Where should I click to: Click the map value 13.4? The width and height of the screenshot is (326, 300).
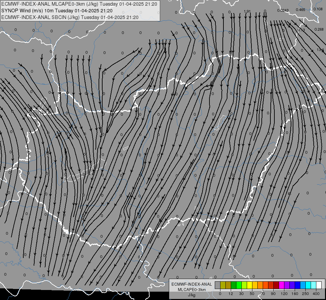click(x=320, y=50)
